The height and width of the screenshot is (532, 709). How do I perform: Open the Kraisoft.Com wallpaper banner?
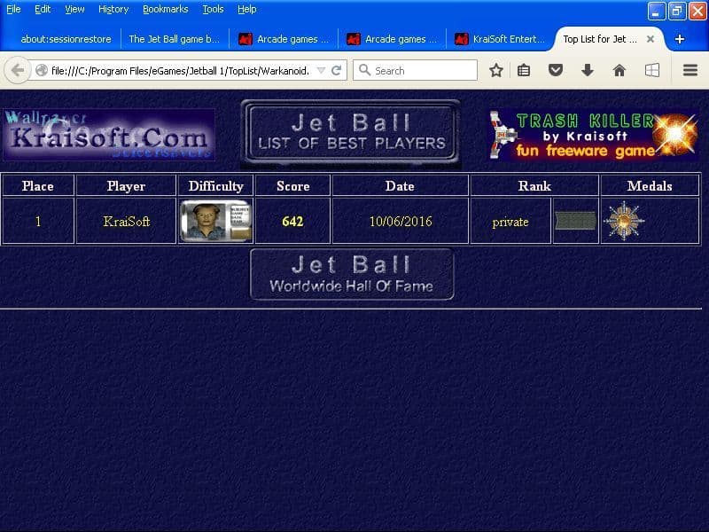[109, 135]
